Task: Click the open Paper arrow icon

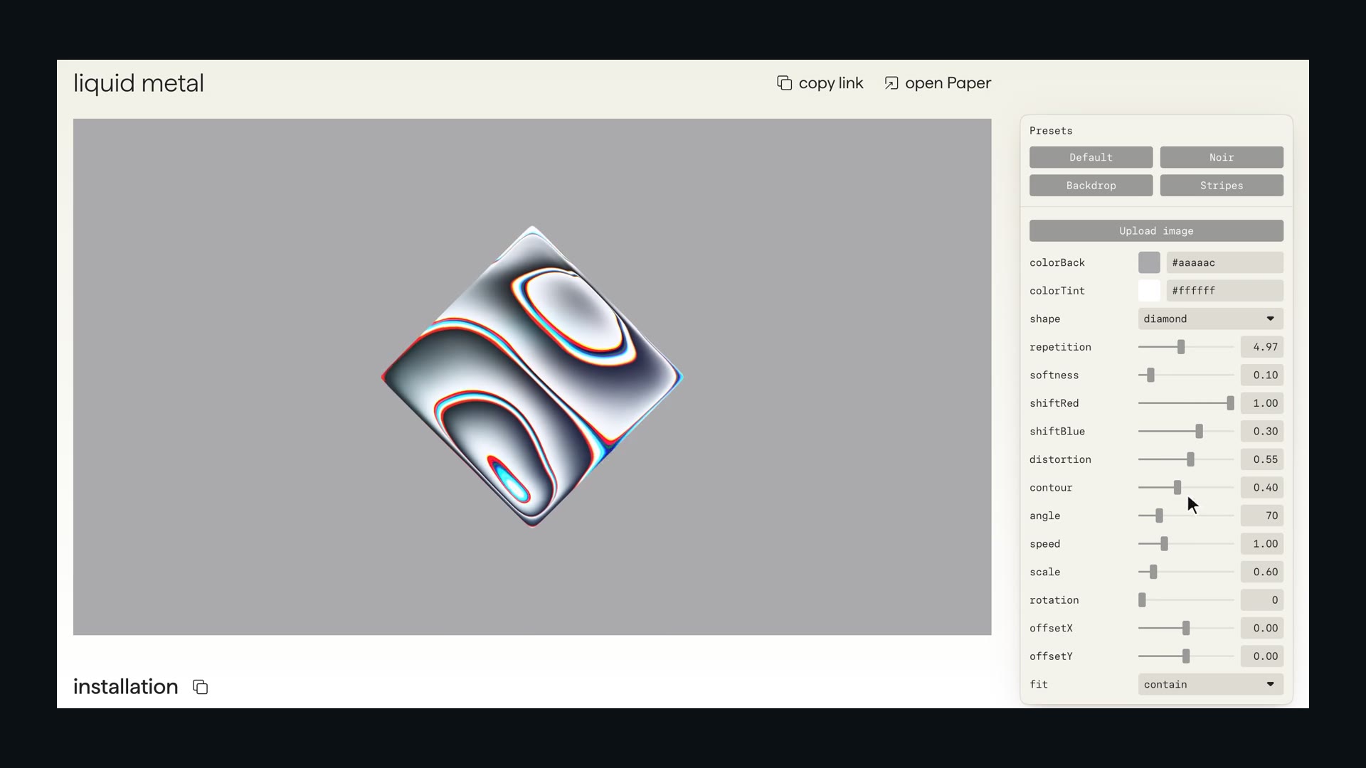Action: (x=891, y=83)
